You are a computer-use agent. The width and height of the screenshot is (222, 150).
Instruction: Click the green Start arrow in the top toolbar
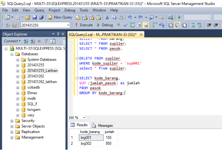click(179, 17)
